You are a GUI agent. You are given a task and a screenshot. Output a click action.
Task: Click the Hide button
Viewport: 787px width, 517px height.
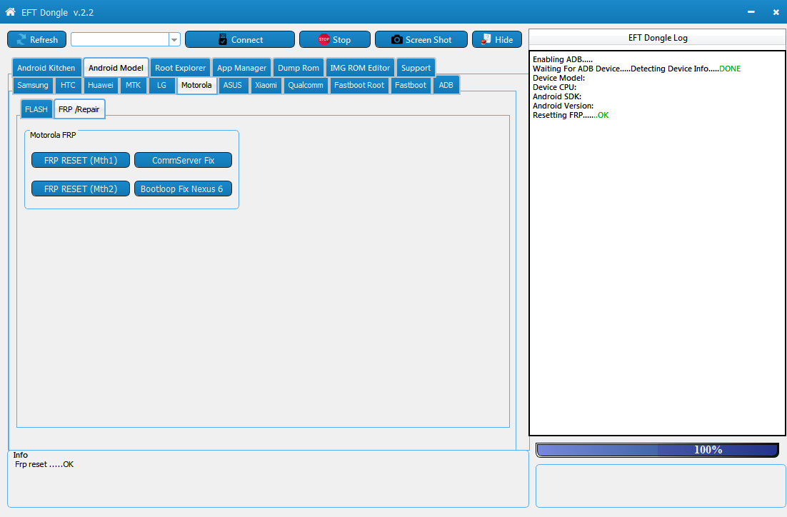click(x=497, y=40)
